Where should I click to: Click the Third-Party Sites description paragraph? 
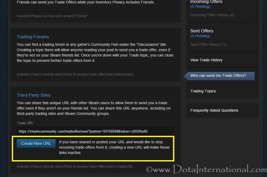tap(93, 108)
